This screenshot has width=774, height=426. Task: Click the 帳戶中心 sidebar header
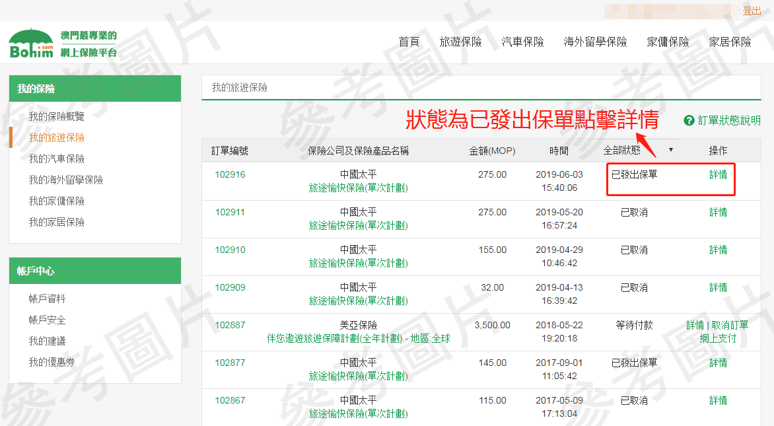(x=95, y=271)
